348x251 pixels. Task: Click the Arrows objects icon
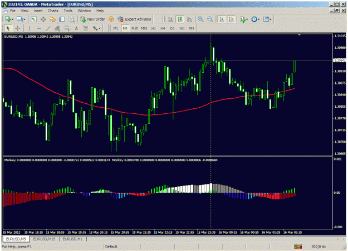click(x=95, y=28)
